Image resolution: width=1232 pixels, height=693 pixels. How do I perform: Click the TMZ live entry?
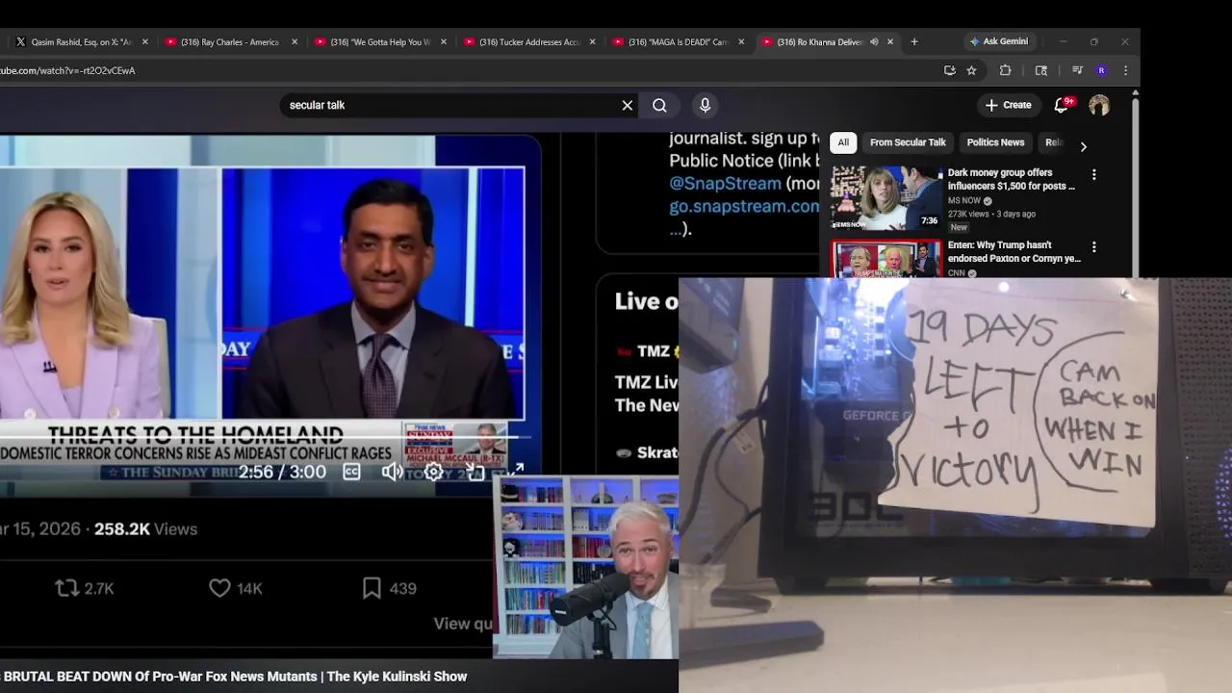point(647,378)
